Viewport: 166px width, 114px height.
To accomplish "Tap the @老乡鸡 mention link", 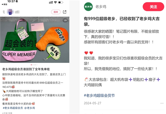I will [30, 108].
